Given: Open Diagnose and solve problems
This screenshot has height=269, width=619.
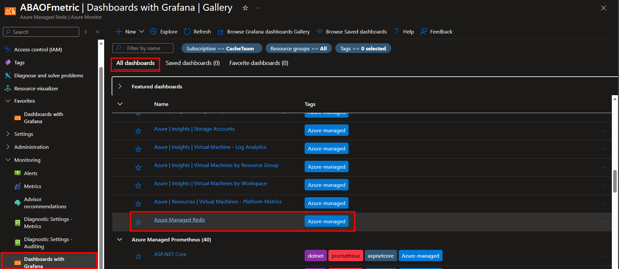Looking at the screenshot, I should tap(49, 75).
